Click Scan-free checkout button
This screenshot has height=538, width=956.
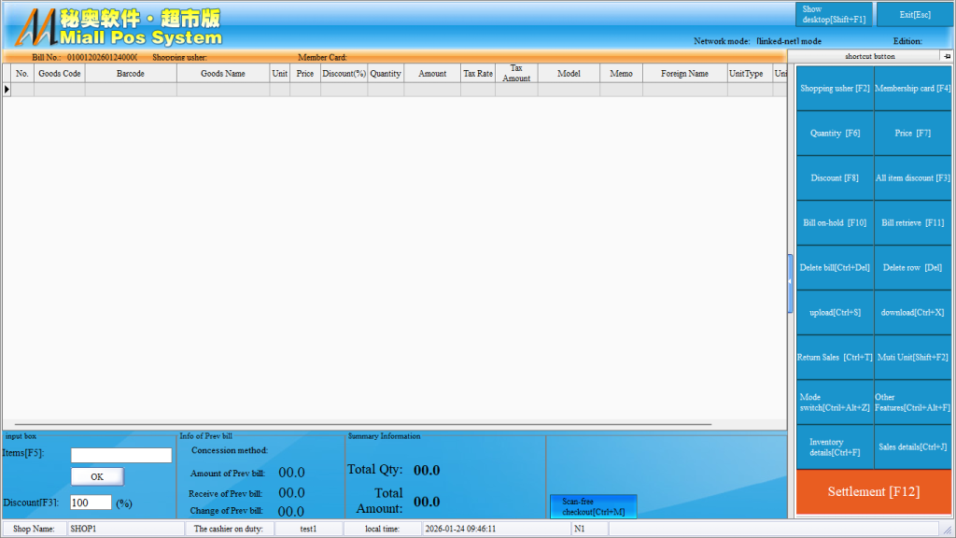[x=593, y=506]
